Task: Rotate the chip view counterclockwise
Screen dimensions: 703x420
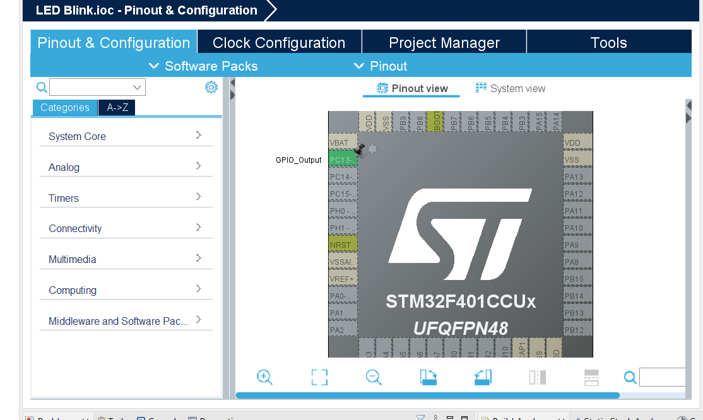Action: tap(482, 376)
